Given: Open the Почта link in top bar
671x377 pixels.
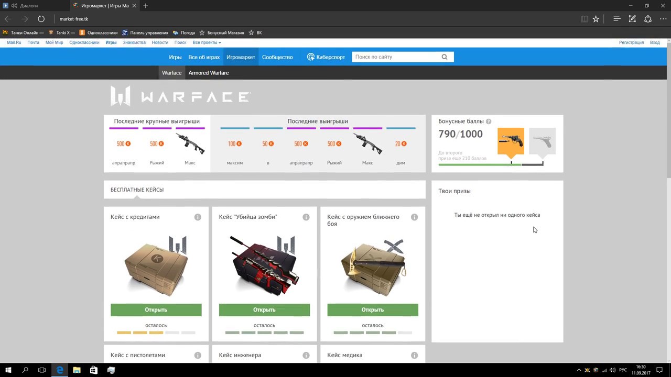Looking at the screenshot, I should (33, 42).
